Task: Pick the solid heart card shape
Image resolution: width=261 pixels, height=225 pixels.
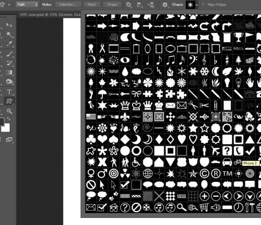Action: [x=102, y=140]
